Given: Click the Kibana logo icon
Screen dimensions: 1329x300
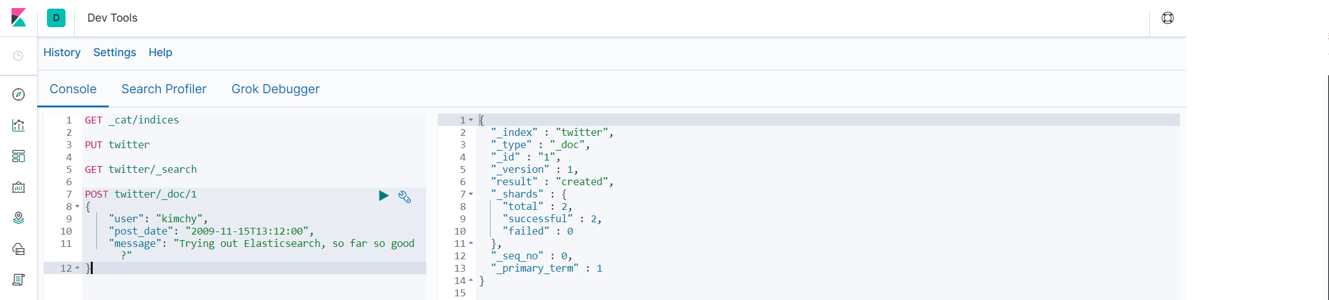Looking at the screenshot, I should [x=19, y=18].
